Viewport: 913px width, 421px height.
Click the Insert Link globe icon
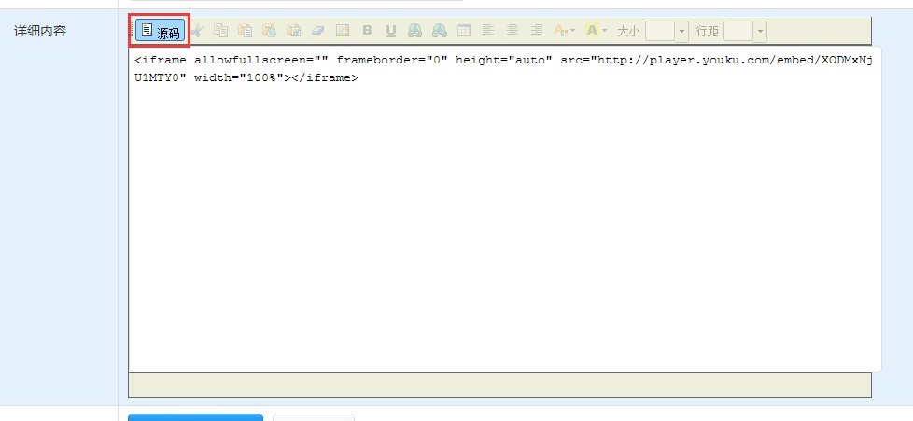coord(415,30)
